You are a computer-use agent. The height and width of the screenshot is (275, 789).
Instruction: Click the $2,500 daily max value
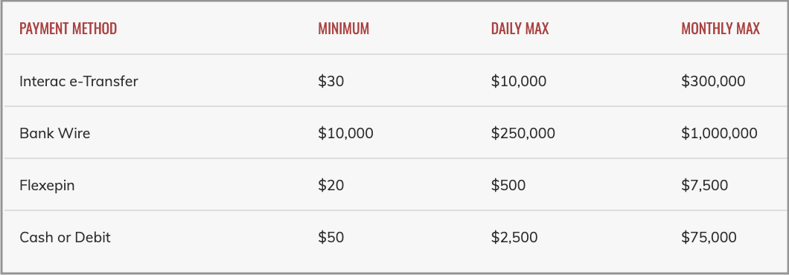coord(514,237)
